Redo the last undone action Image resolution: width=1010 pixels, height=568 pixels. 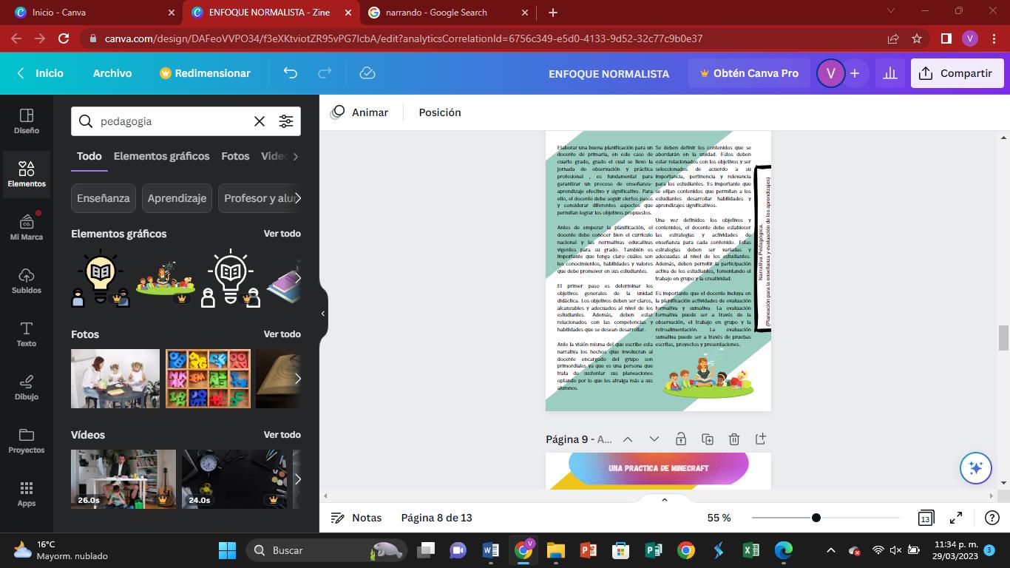pyautogui.click(x=325, y=73)
